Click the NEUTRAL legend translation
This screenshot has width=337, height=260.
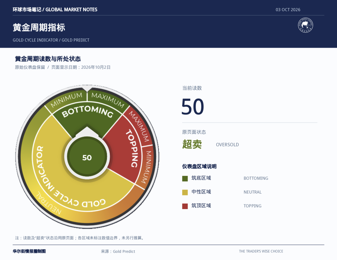(x=252, y=192)
